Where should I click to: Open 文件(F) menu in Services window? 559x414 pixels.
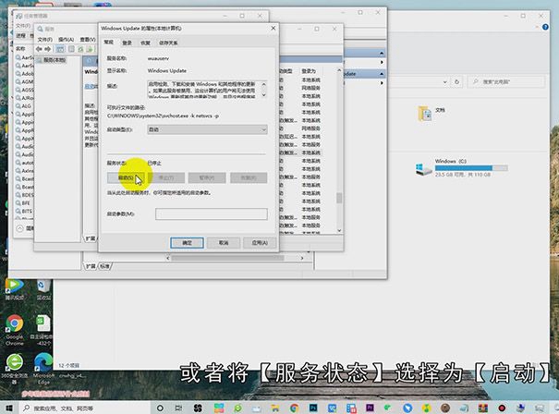pyautogui.click(x=45, y=39)
